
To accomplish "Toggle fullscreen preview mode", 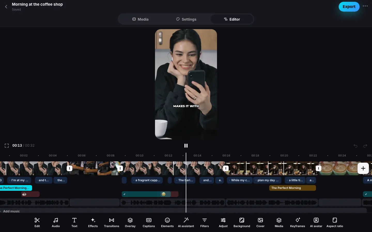I will click(7, 146).
